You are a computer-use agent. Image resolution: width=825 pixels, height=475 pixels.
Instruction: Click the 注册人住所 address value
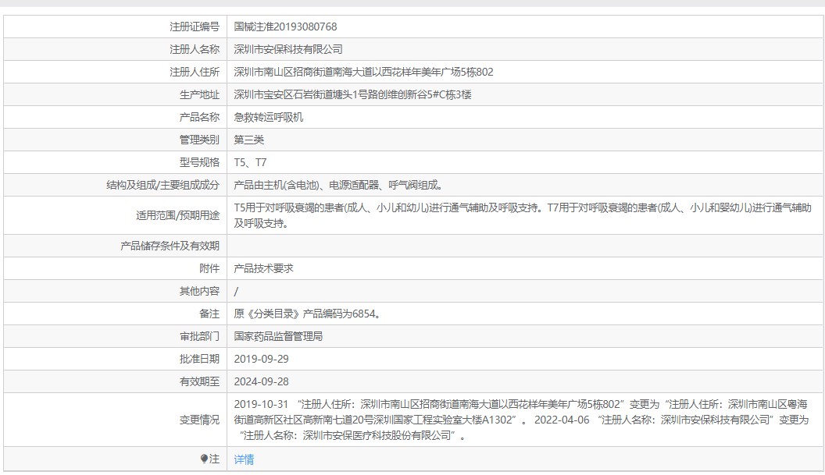pos(363,72)
